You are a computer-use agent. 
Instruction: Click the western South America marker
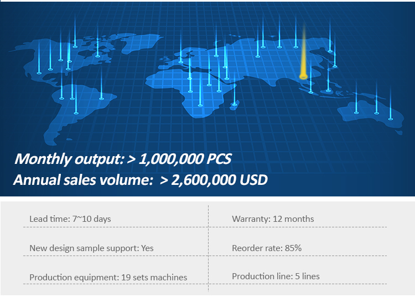(62, 98)
